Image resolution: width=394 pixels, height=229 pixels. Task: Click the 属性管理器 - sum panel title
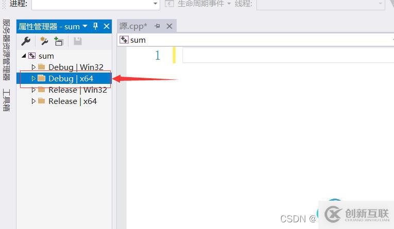tap(49, 26)
